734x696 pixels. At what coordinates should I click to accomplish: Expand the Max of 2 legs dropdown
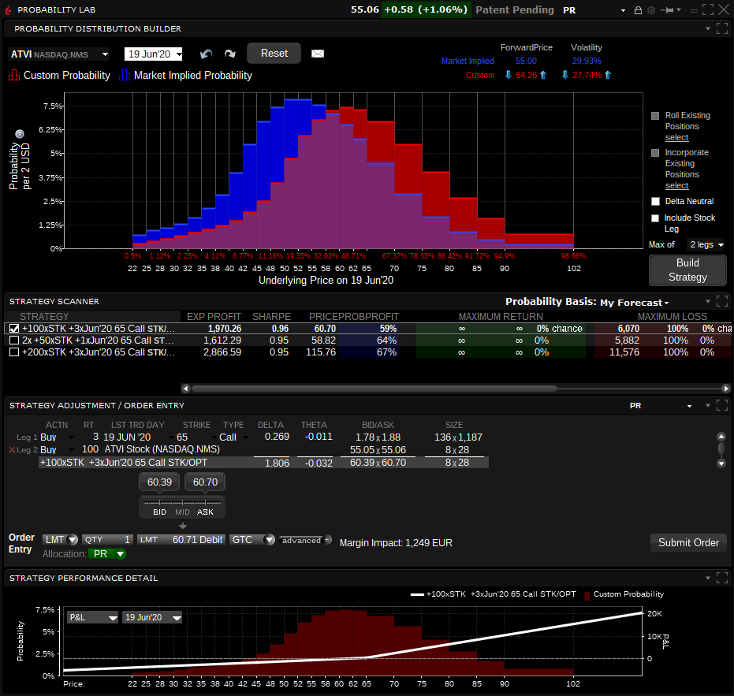click(706, 245)
